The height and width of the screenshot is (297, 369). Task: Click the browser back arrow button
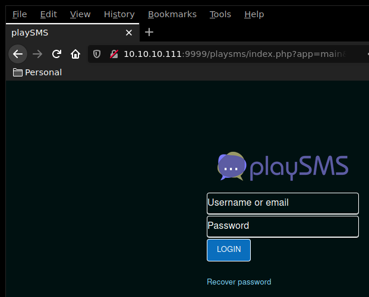point(18,54)
